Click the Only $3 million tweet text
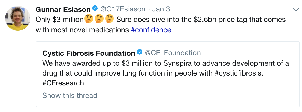This screenshot has height=112, width=302. point(60,20)
